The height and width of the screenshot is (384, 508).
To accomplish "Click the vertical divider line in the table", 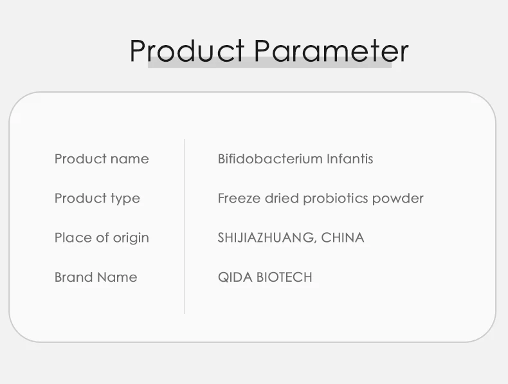I will 185,226.
